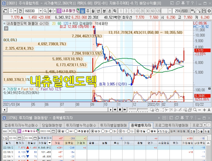
Task: Click the T font icon in chart title bar
Action: (188, 3)
